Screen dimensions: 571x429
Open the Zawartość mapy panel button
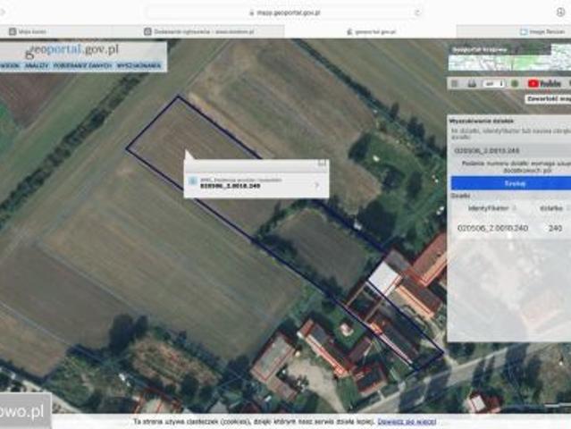tap(548, 99)
